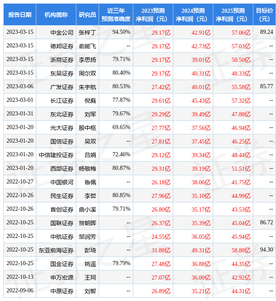Click the 近三年预测准确度 column header
The image size is (276, 301).
[x=116, y=14]
